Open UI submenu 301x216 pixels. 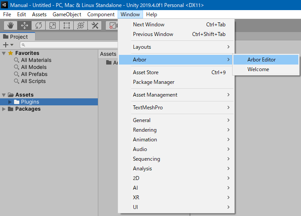[x=176, y=207]
